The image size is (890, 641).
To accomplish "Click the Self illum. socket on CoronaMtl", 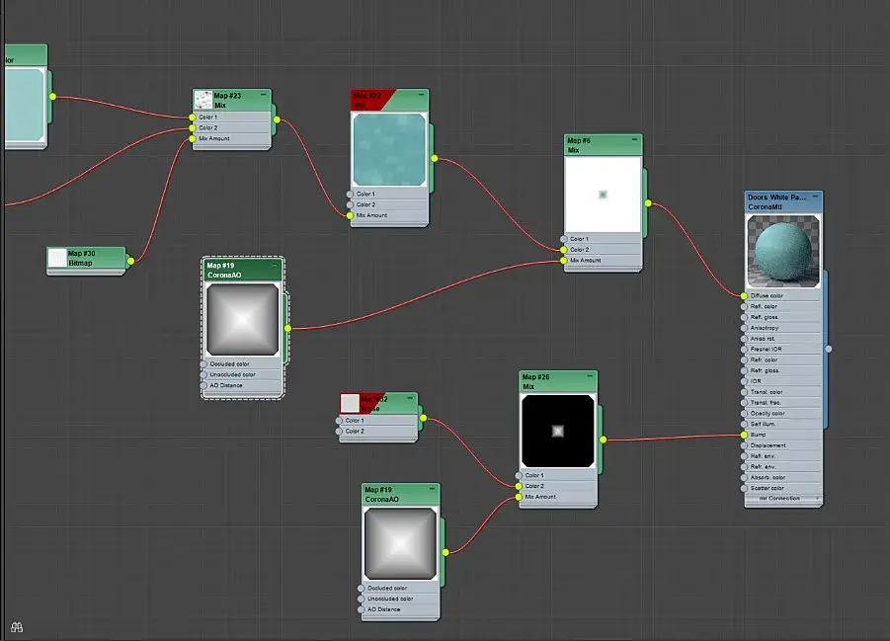I will [x=744, y=424].
